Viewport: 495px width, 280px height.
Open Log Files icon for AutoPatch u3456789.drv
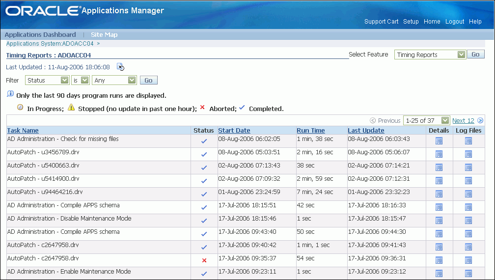468,154
